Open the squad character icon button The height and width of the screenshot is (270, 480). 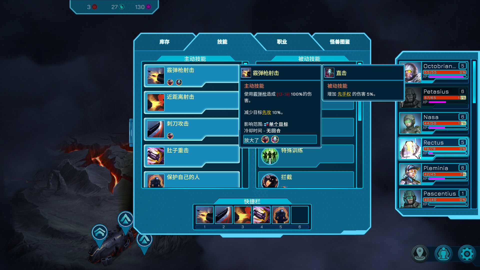point(443,254)
